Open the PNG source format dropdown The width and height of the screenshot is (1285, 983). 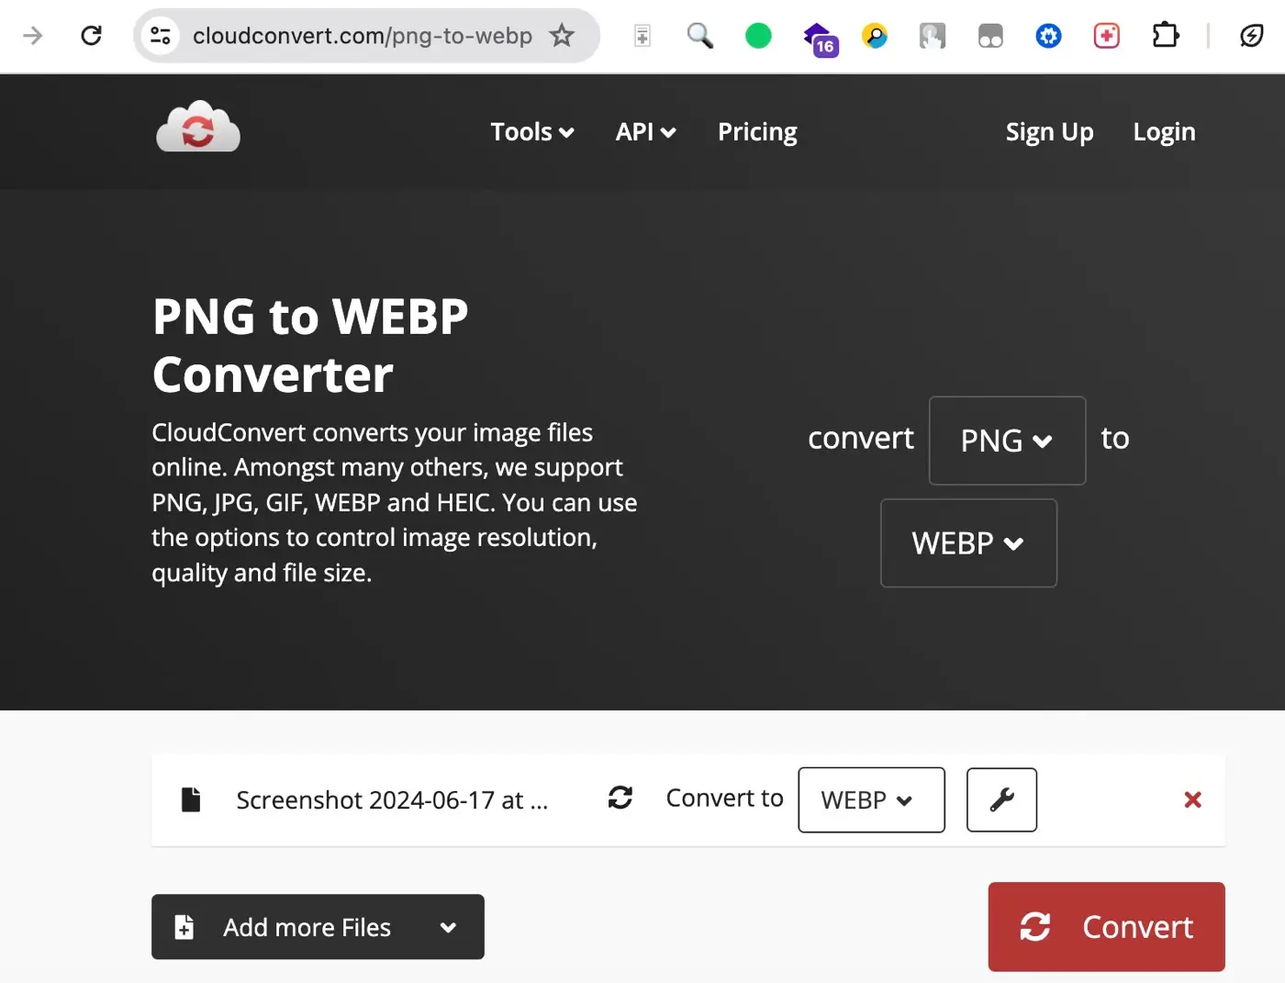(x=1007, y=441)
